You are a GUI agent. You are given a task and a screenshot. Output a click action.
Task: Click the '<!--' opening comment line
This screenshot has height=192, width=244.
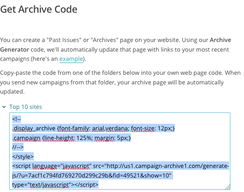pyautogui.click(x=17, y=119)
